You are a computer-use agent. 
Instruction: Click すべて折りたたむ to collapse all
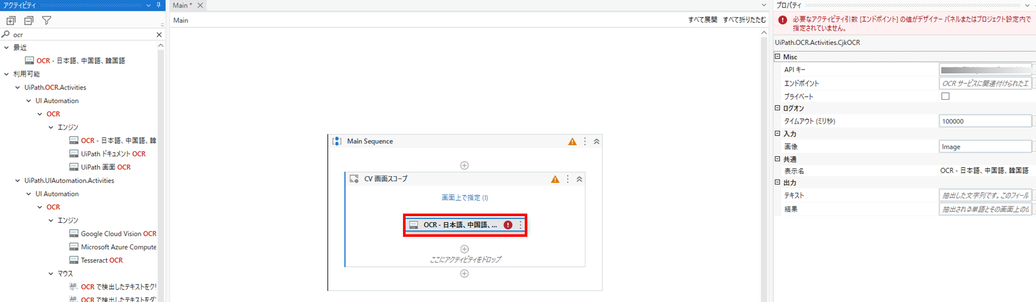coord(744,20)
